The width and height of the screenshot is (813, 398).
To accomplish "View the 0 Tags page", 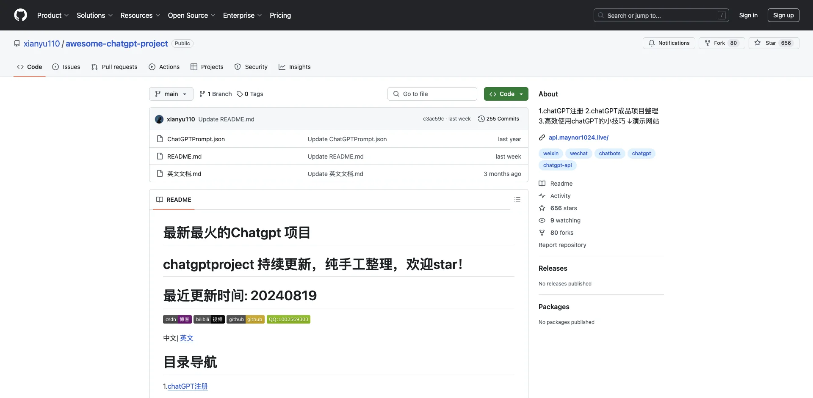I will point(250,94).
